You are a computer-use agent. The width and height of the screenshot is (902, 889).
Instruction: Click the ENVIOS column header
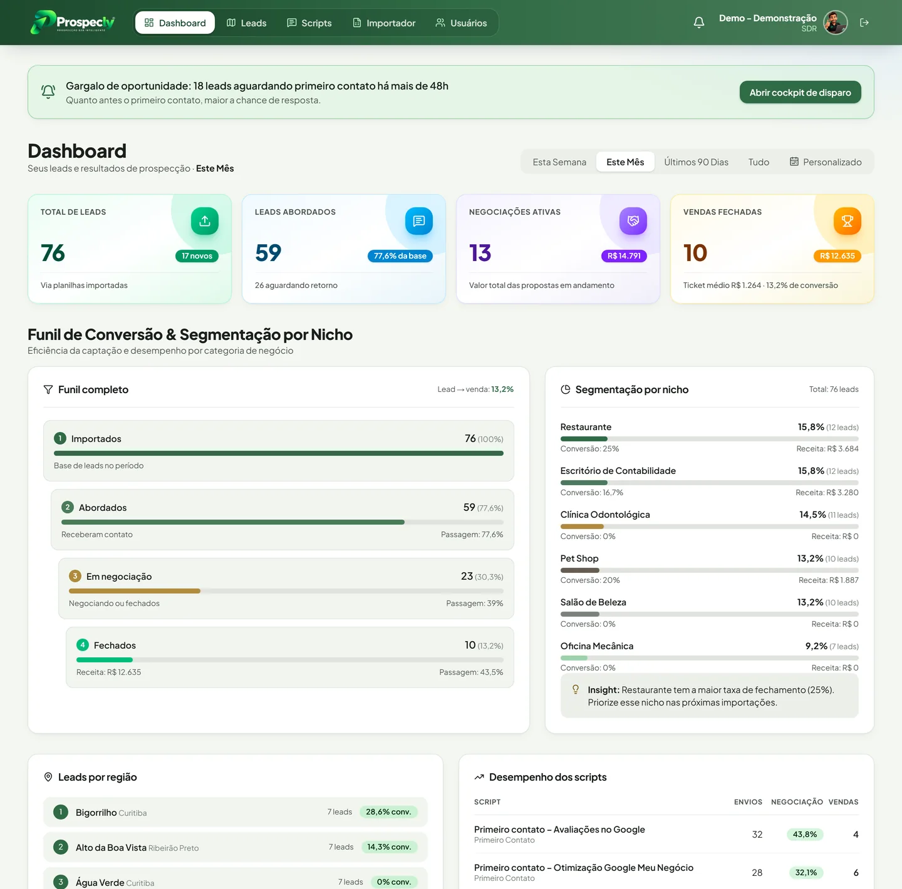point(748,802)
